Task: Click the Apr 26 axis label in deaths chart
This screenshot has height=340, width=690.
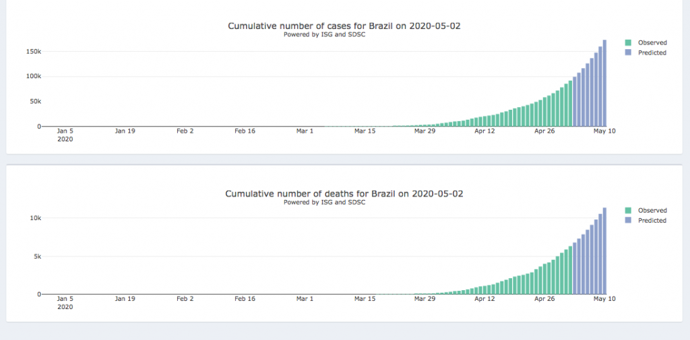Action: pos(544,299)
